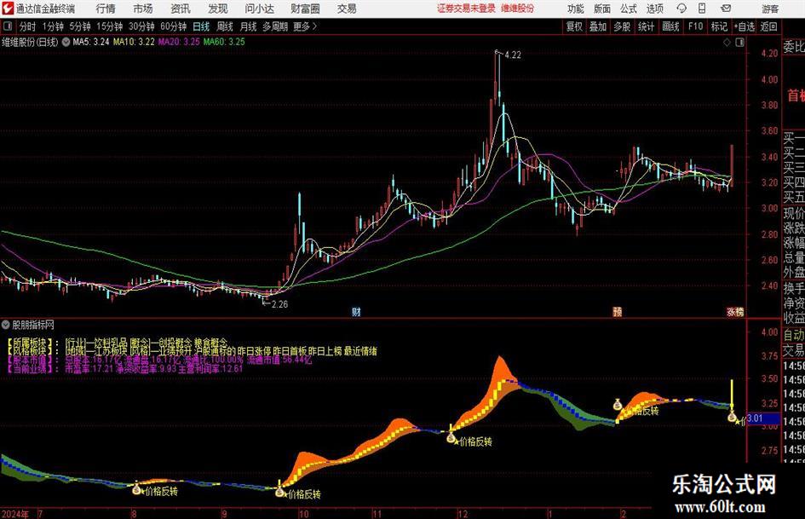Click the 游客 guest account label
The height and width of the screenshot is (519, 805).
click(x=769, y=9)
